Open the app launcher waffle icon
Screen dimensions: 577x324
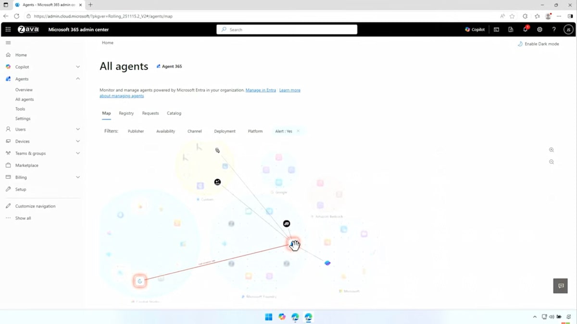pos(8,29)
